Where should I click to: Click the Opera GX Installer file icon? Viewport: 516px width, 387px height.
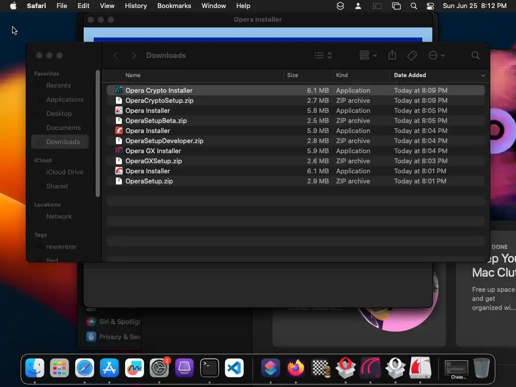coord(119,150)
